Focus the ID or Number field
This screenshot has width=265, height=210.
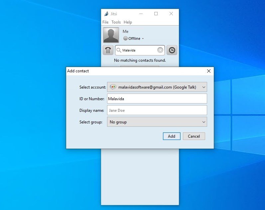[157, 99]
